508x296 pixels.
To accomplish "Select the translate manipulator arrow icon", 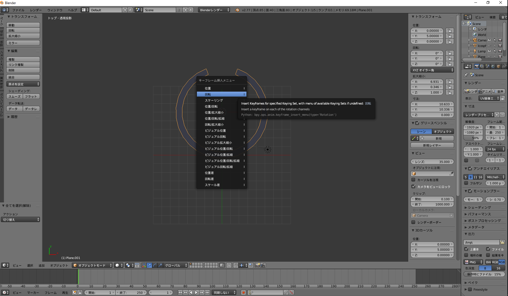I will [x=149, y=265].
